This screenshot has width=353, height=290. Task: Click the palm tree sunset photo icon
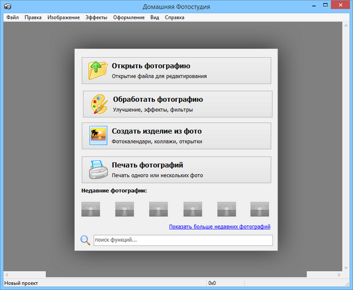[x=98, y=136]
